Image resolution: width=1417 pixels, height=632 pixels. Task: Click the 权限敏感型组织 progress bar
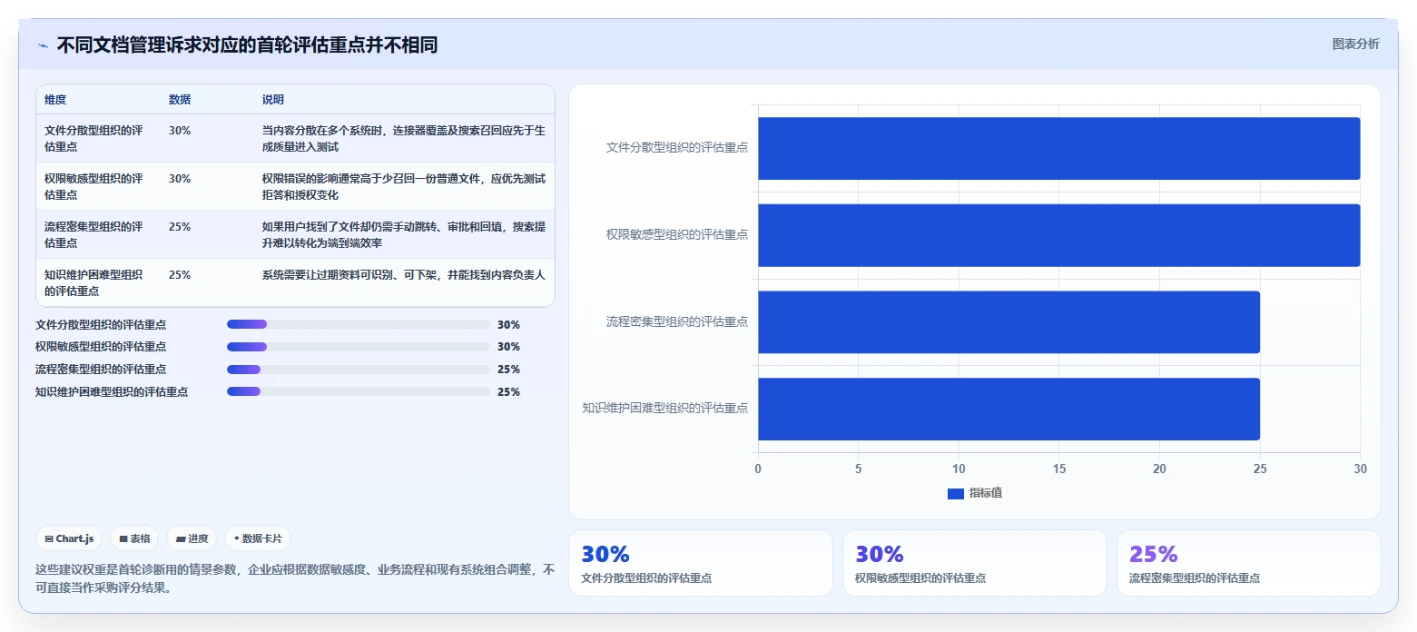pos(358,347)
